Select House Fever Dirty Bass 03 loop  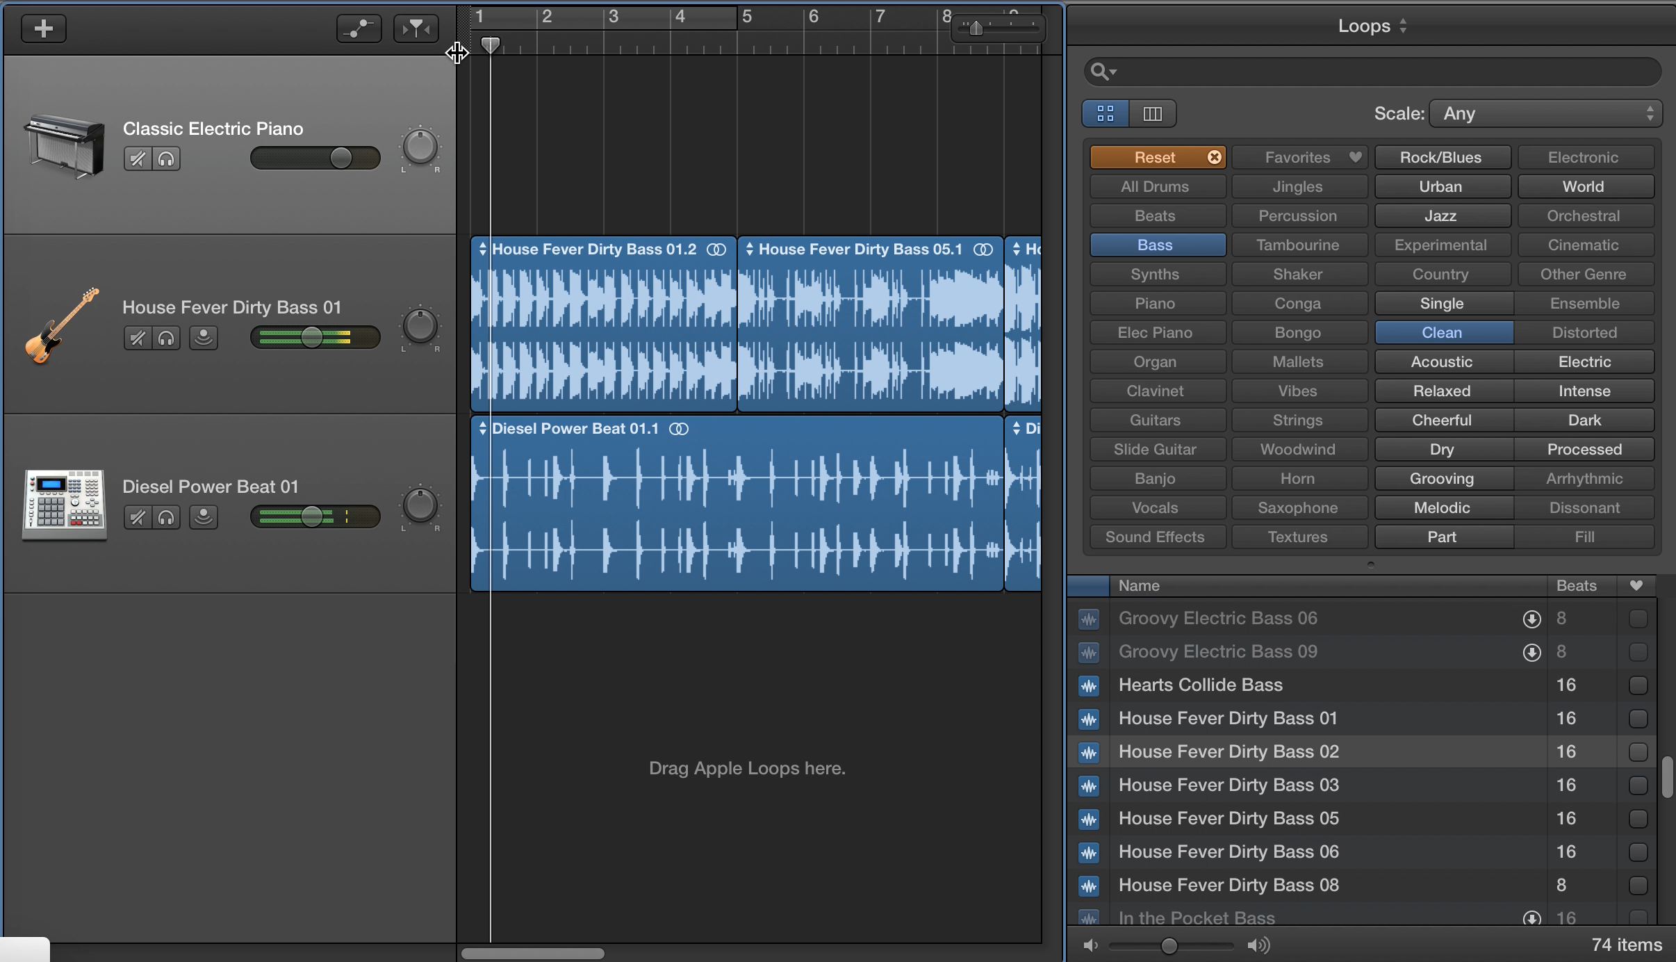pyautogui.click(x=1362, y=785)
